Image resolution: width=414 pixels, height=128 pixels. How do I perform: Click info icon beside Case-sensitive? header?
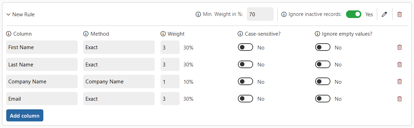click(240, 34)
